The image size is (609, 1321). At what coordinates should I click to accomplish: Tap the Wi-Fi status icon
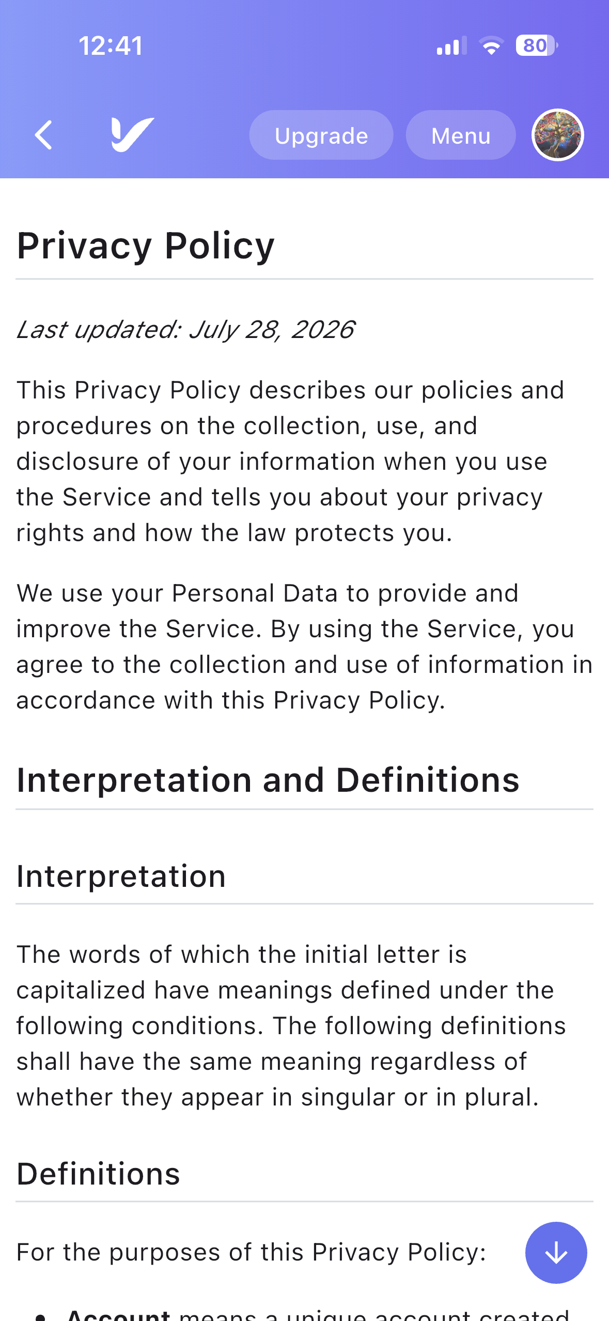pos(491,45)
